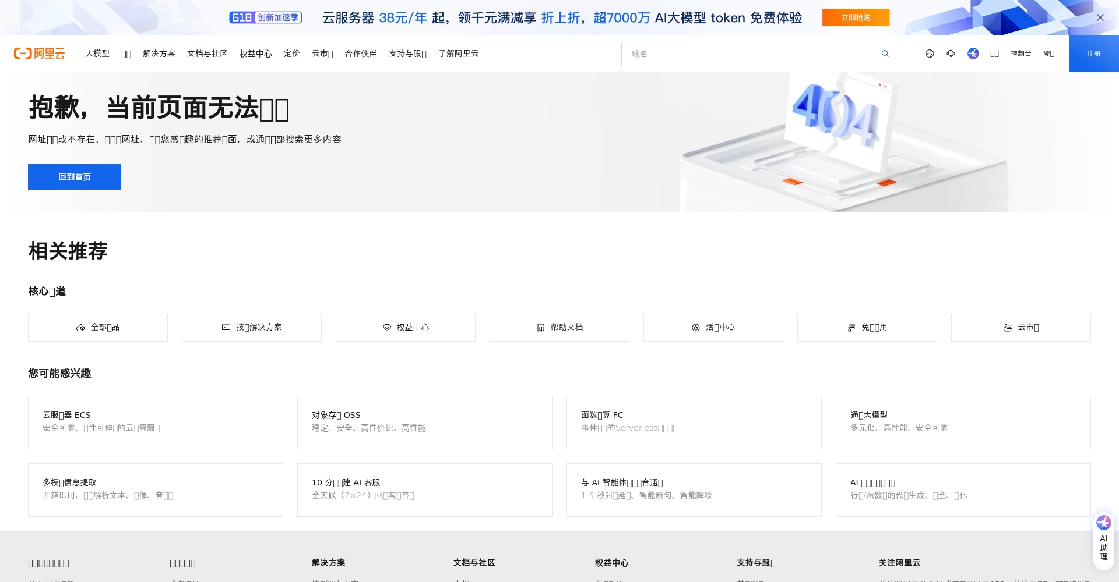The width and height of the screenshot is (1119, 582).
Task: Click the blue 回到首页 button
Action: (x=75, y=177)
